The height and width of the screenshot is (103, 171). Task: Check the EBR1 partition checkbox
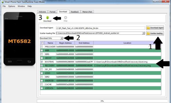pyautogui.click(x=42, y=54)
